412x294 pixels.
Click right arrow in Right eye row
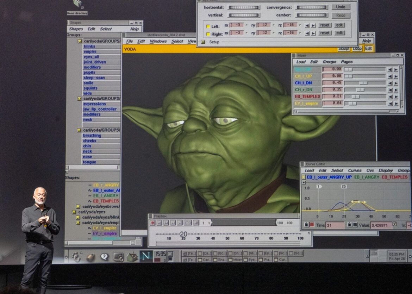tap(313, 34)
